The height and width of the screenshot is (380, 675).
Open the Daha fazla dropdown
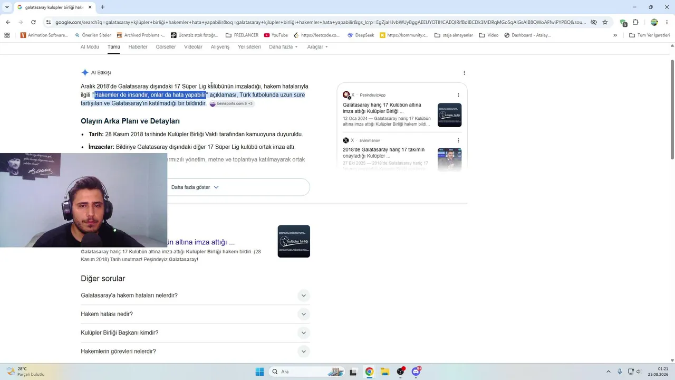(x=283, y=47)
